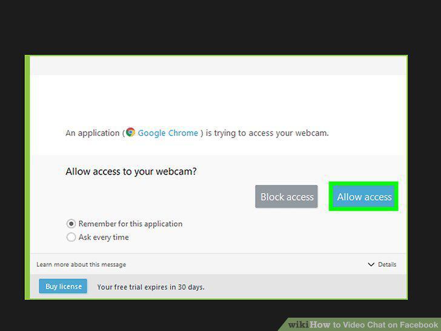The height and width of the screenshot is (331, 441).
Task: Click the 'An application' text before Chrome icon
Action: (93, 133)
